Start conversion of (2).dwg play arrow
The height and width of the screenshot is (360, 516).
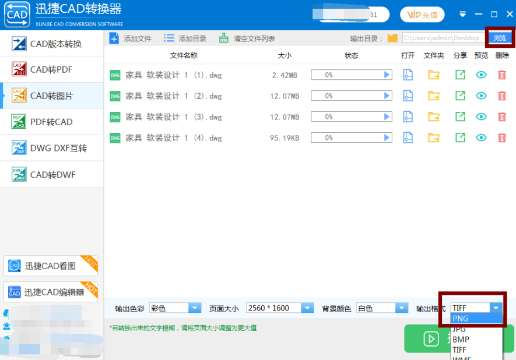click(x=387, y=96)
